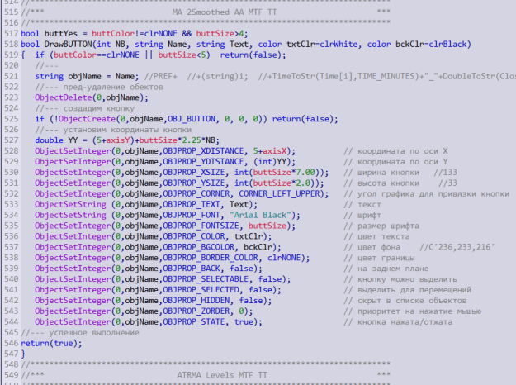The height and width of the screenshot is (385, 516).
Task: Click on OBJPROP_YDISTANCE property
Action: 203,162
